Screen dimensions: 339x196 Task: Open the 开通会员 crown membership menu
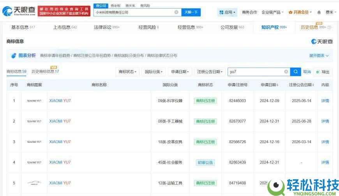point(300,12)
